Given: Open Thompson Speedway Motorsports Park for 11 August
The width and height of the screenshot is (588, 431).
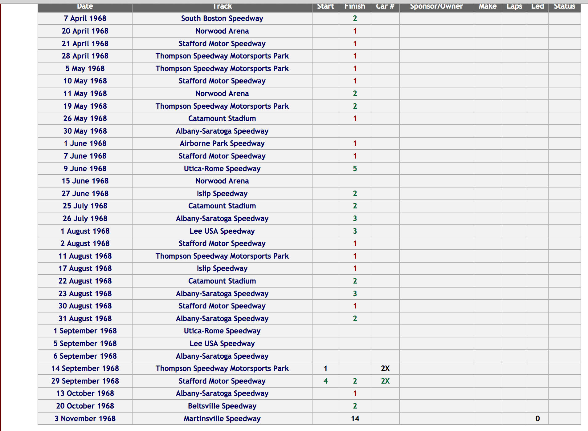Looking at the screenshot, I should coord(222,256).
